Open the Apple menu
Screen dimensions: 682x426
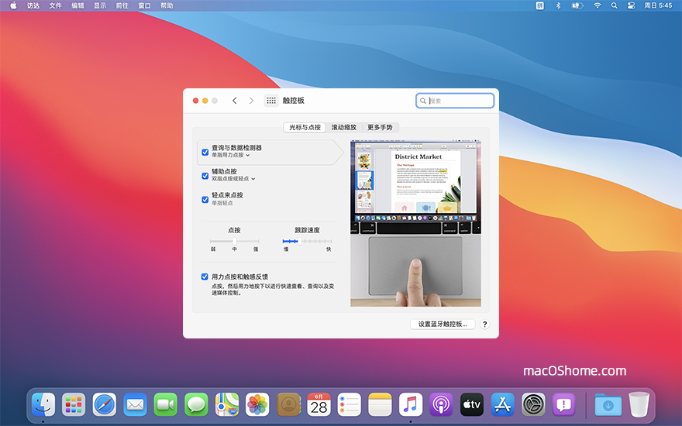tap(13, 5)
